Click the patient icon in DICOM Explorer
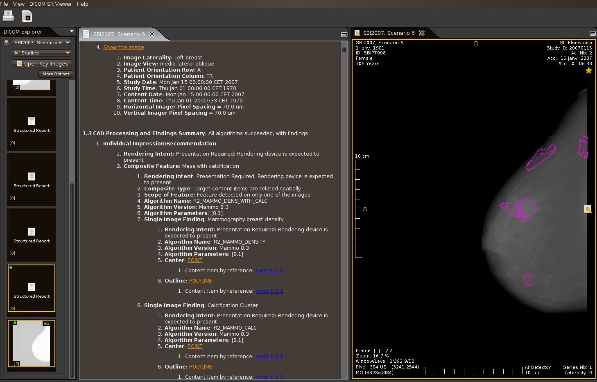Viewport: 597px width, 382px height. point(6,43)
